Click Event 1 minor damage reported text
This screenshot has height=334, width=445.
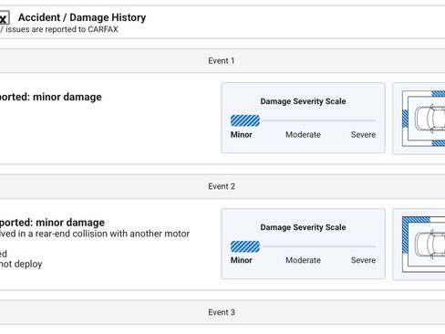point(51,97)
